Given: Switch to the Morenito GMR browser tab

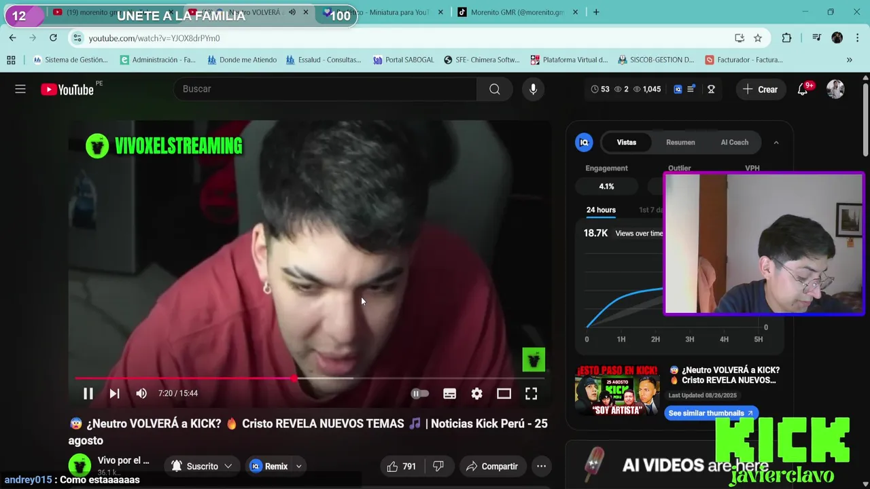Looking at the screenshot, I should click(517, 12).
